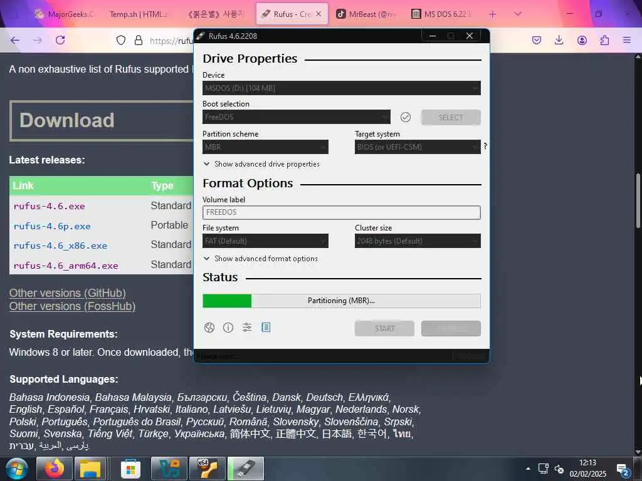
Task: Click the checkmark hash icon beside Boot selection
Action: 406,117
